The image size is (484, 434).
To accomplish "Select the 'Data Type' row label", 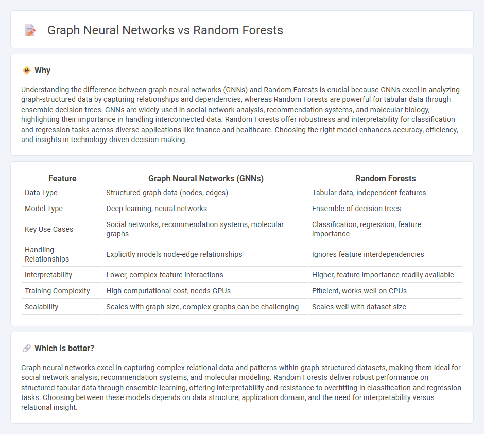I will coord(41,193).
